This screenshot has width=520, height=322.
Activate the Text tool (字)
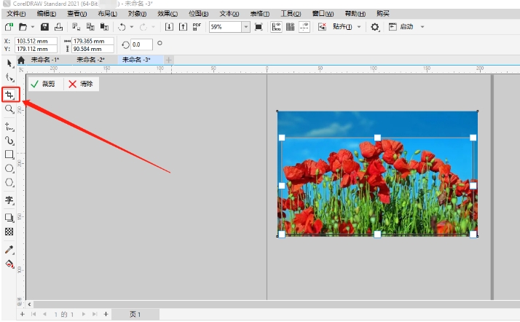(9, 200)
